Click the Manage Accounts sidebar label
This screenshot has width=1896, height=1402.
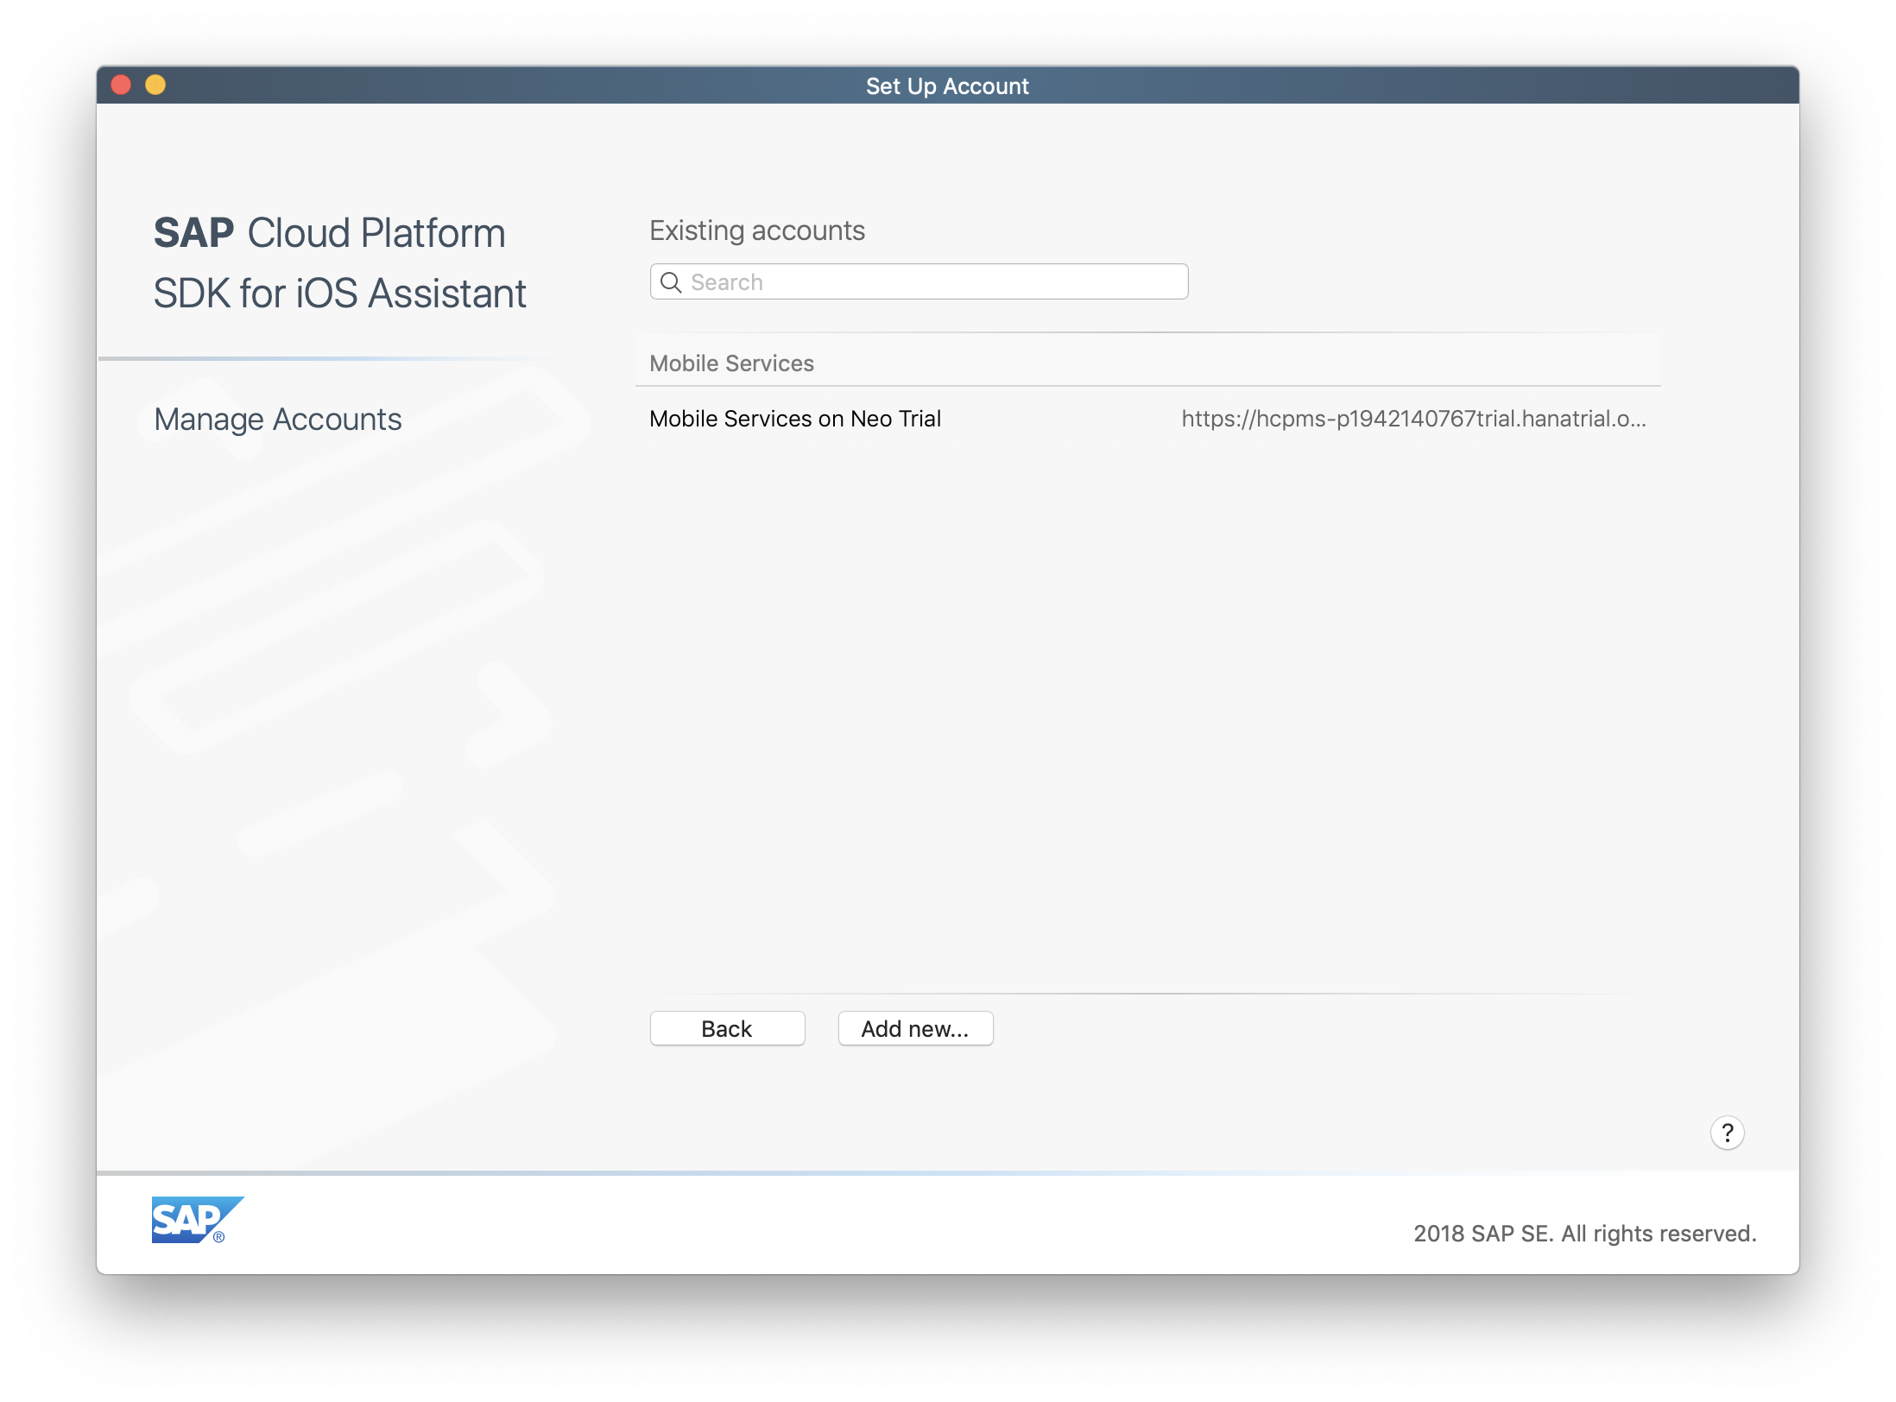[x=277, y=420]
